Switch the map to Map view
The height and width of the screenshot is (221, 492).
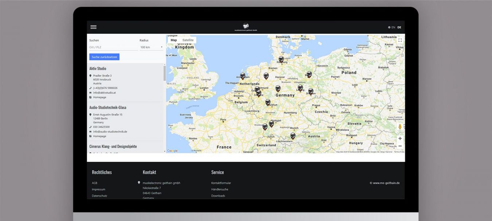pos(173,40)
